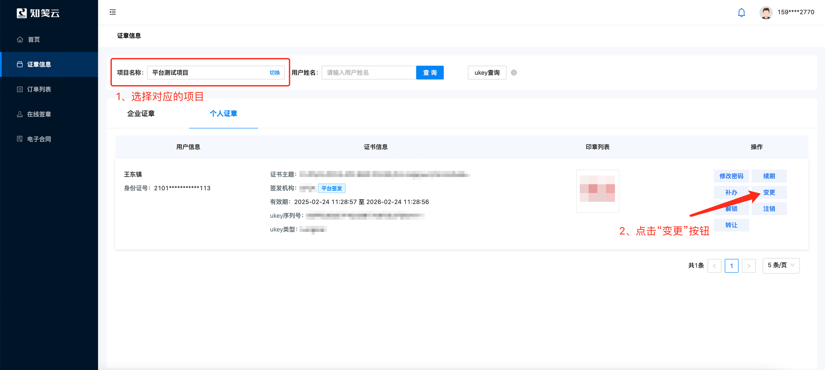
Task: Click the 解锁 button
Action: 731,209
